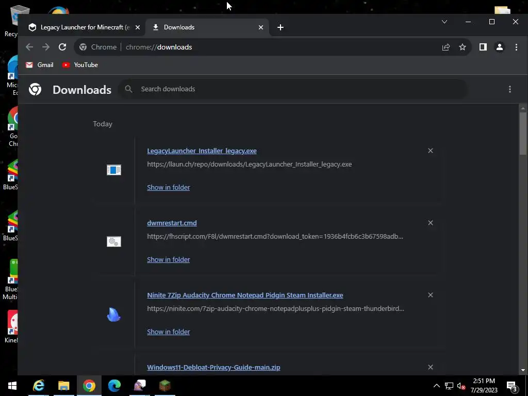Click the fhscript.com source URL text
The image size is (528, 396).
(x=275, y=236)
